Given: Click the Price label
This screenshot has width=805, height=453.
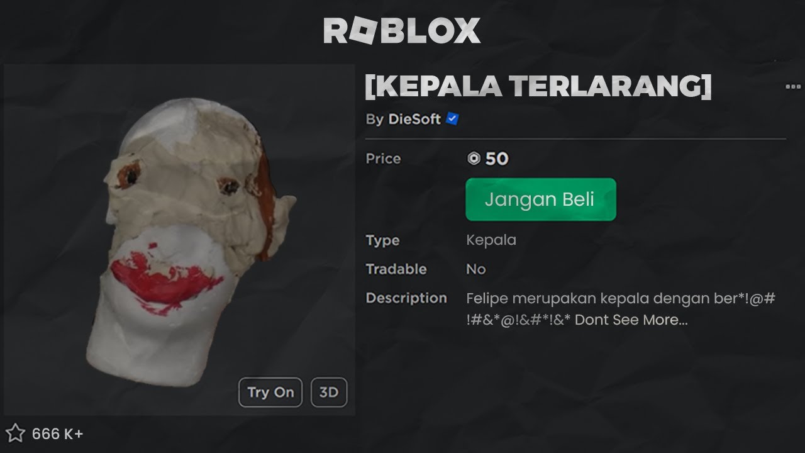Looking at the screenshot, I should [383, 159].
